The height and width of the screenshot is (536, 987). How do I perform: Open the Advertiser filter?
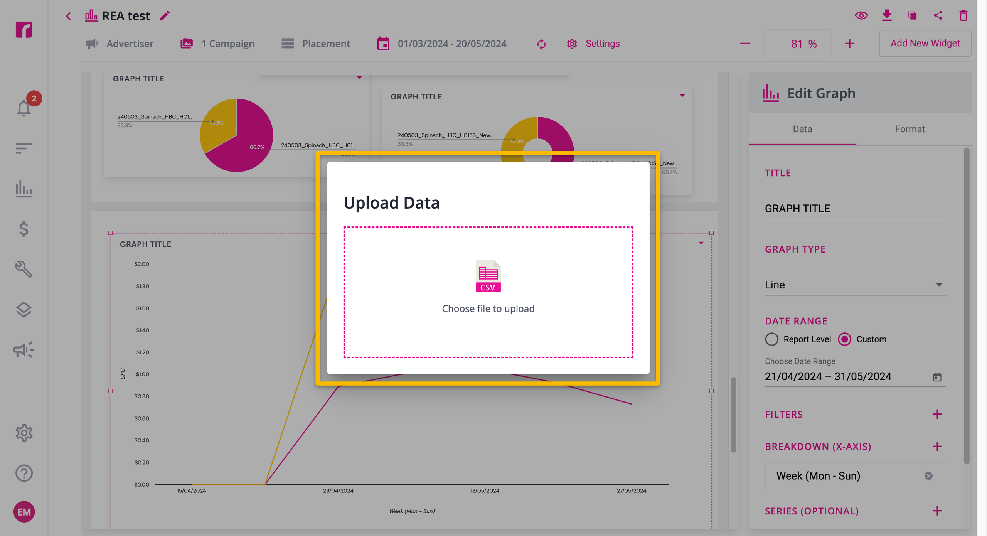click(x=119, y=44)
